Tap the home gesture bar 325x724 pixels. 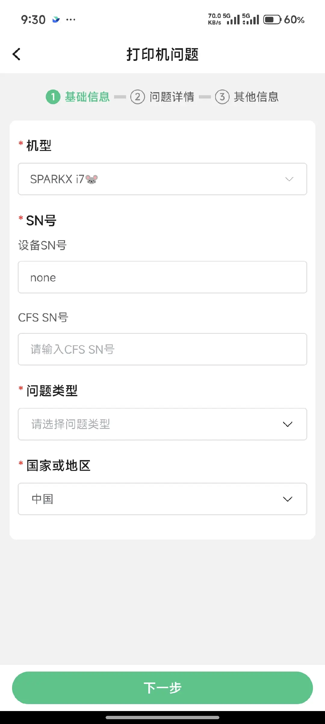point(162,717)
